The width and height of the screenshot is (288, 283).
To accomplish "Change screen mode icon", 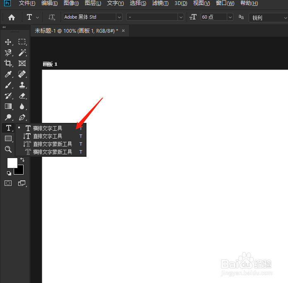I will (x=22, y=183).
